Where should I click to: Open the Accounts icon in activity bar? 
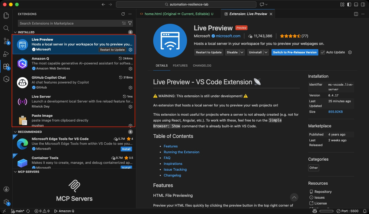(6, 189)
